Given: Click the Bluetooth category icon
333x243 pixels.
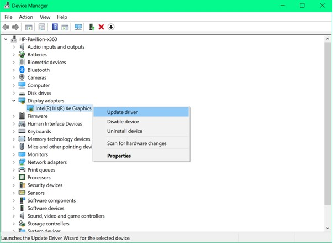Looking at the screenshot, I should coord(22,70).
